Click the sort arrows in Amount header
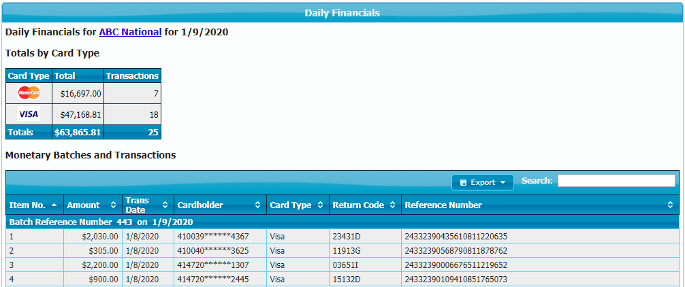This screenshot has width=685, height=287. (x=113, y=205)
